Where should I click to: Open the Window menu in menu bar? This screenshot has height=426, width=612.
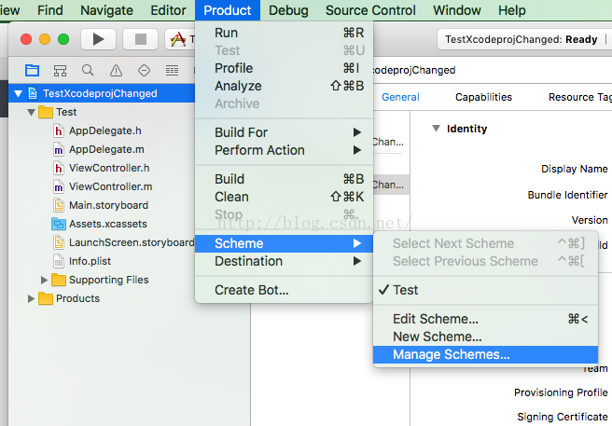pyautogui.click(x=457, y=10)
